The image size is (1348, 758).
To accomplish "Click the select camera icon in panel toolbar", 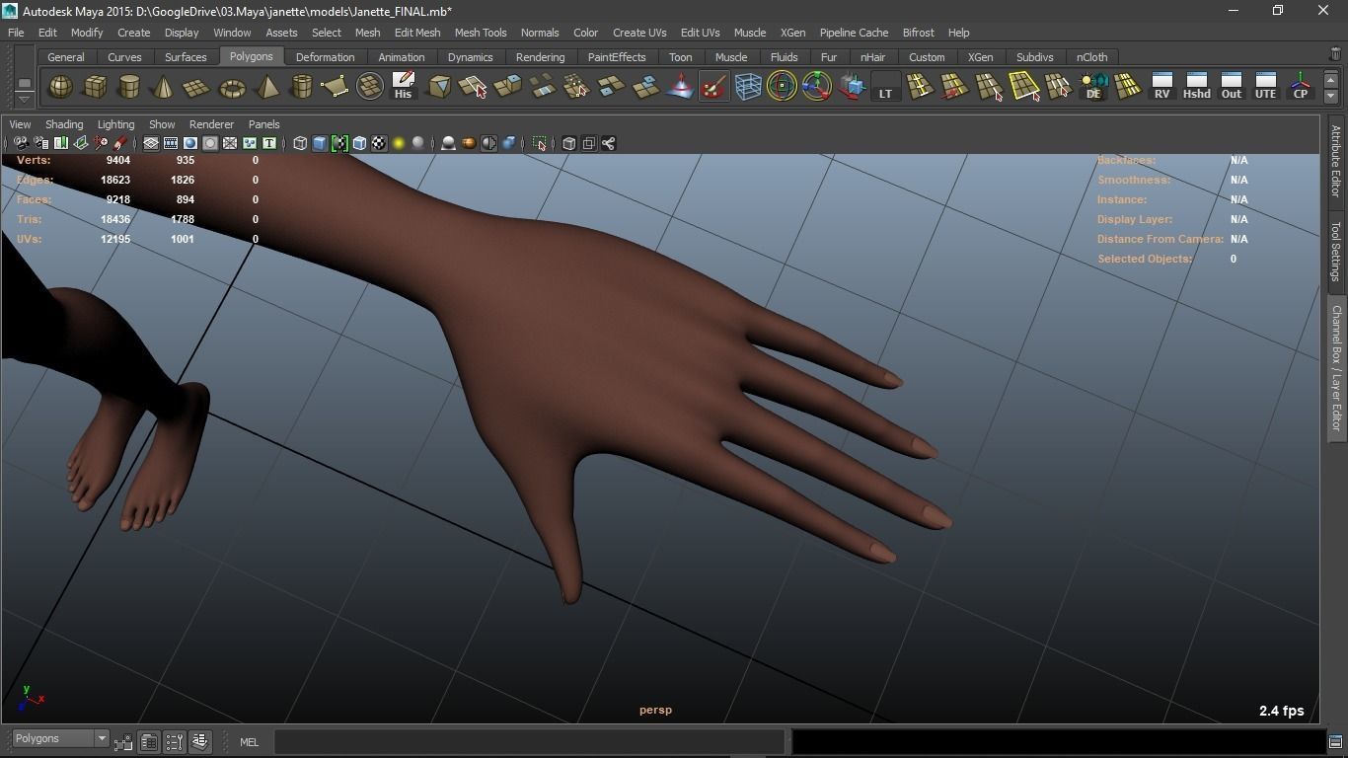I will [x=21, y=144].
